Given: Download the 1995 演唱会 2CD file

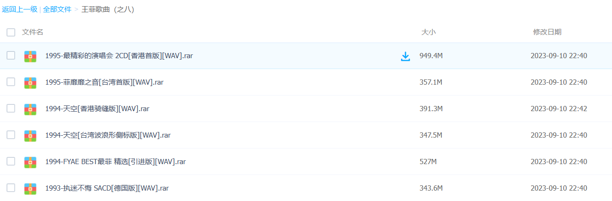Looking at the screenshot, I should [405, 56].
